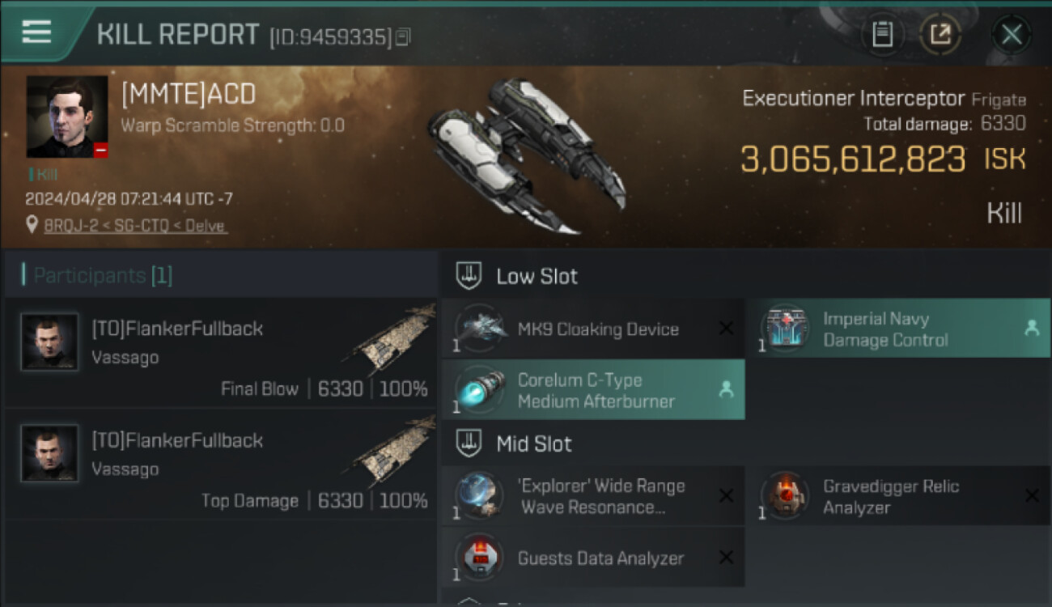Image resolution: width=1052 pixels, height=607 pixels.
Task: Open the BRQJ-2 < SG-CTQ < Delve location link
Action: pyautogui.click(x=135, y=226)
